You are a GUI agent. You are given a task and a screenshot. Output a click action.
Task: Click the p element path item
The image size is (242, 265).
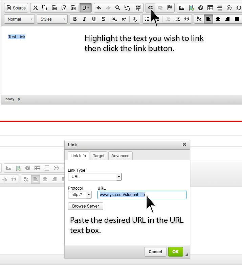tap(19, 99)
